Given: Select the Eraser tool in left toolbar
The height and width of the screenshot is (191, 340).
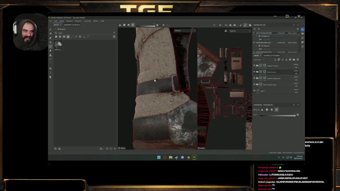Looking at the screenshot, I should pos(50,34).
